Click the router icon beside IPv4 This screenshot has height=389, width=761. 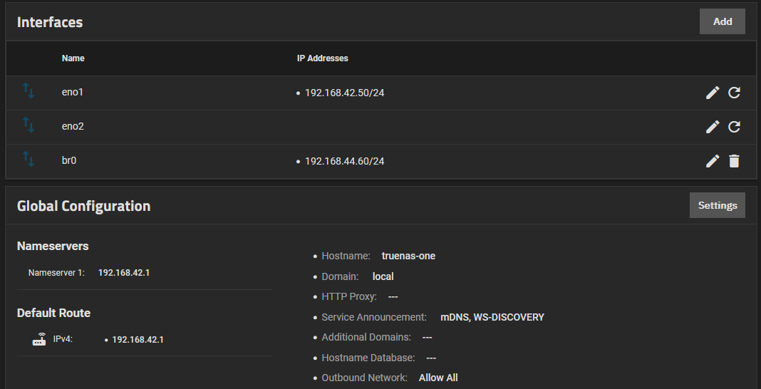39,339
